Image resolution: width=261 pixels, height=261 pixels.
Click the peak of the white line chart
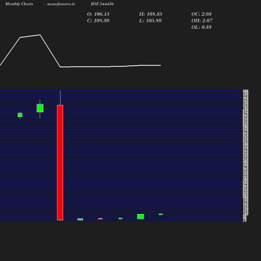tap(40, 35)
